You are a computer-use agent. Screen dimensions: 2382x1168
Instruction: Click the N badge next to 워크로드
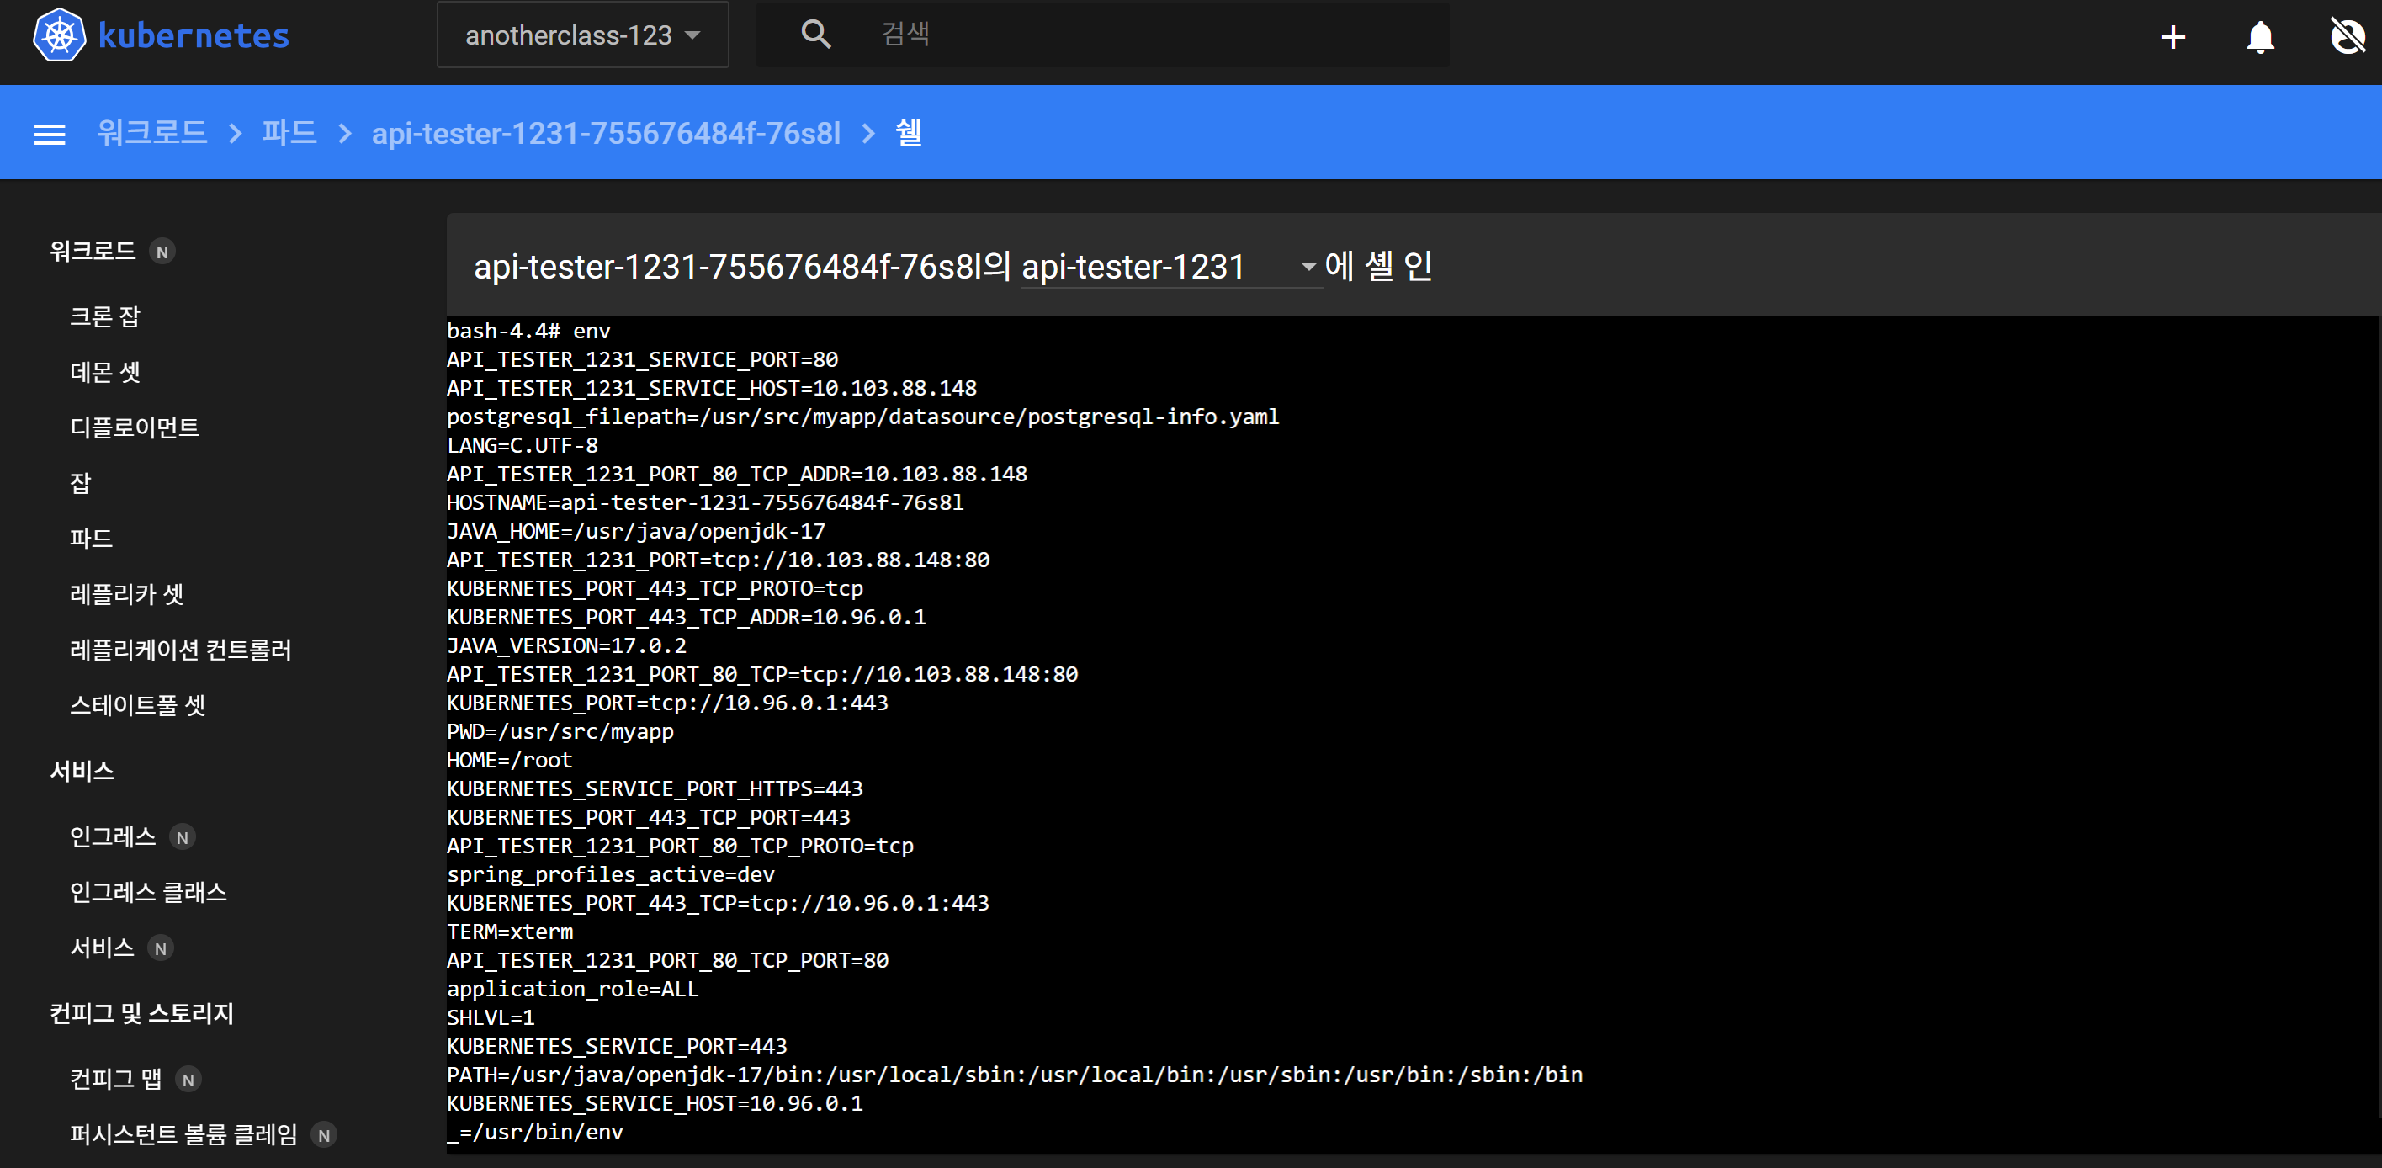162,252
